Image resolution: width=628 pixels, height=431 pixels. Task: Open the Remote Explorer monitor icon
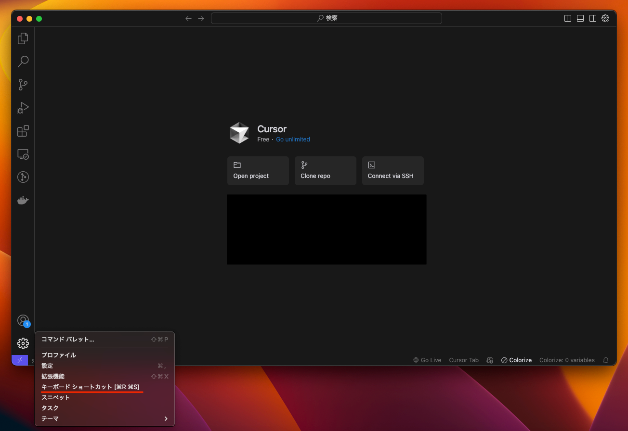point(23,154)
